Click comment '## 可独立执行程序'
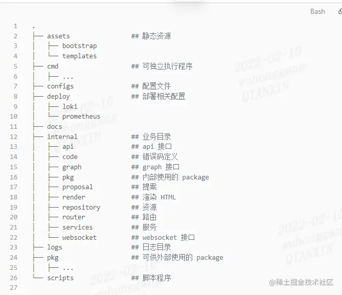 pyautogui.click(x=162, y=66)
